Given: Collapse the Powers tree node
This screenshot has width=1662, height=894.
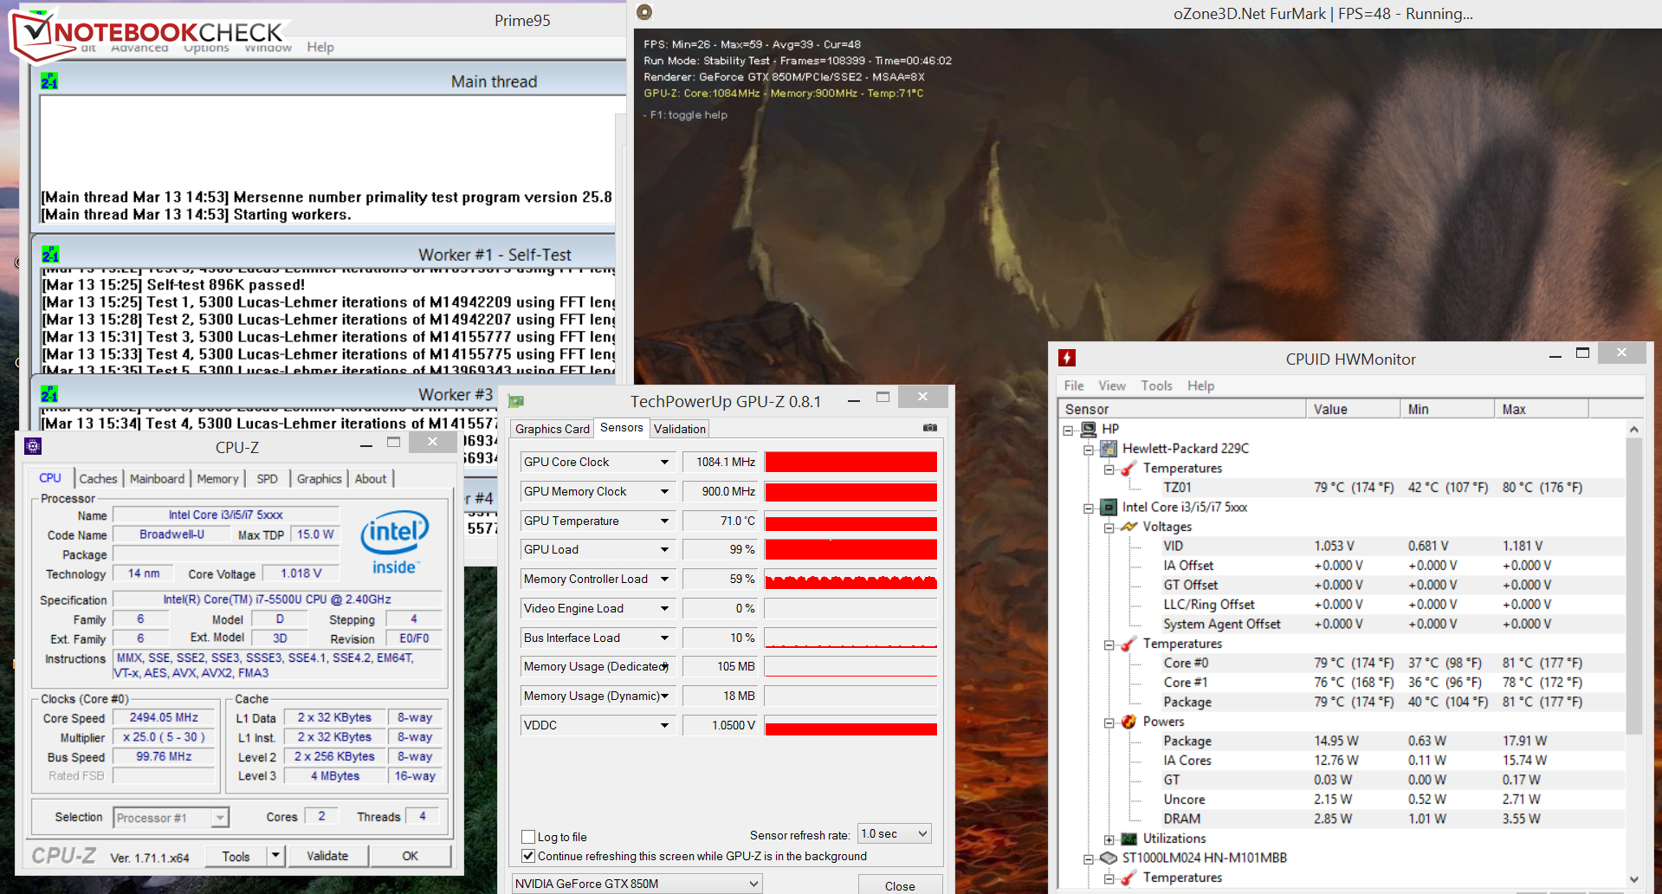Looking at the screenshot, I should pos(1109,722).
